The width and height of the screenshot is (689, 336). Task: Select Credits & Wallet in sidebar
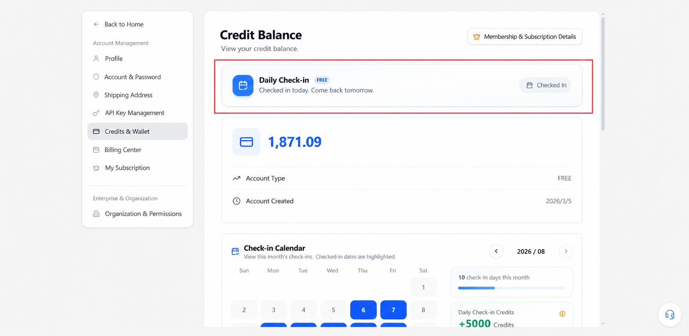point(137,131)
